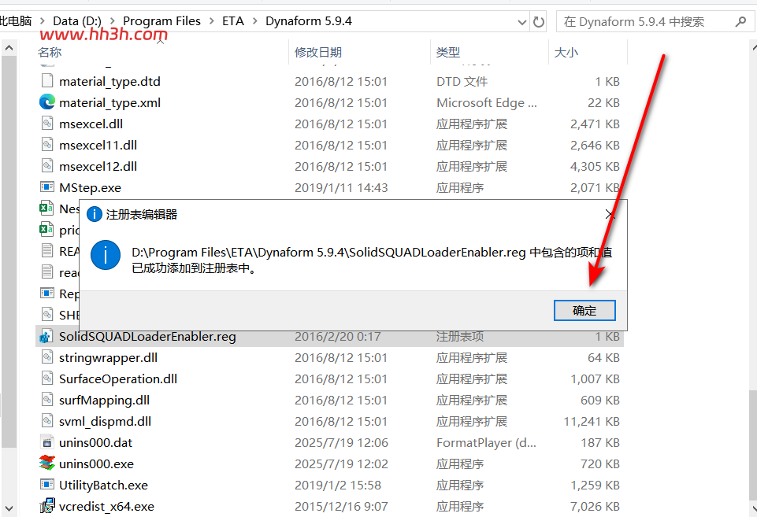
Task: Select the file name msexcel11.dll
Action: pos(98,145)
